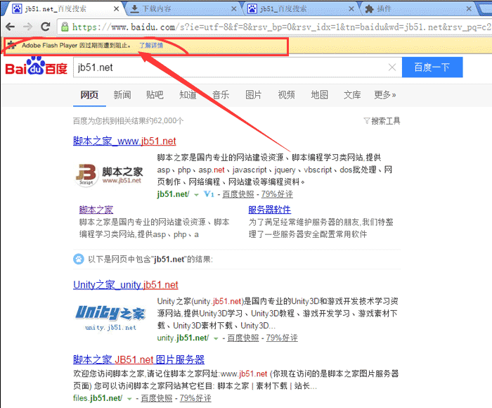Viewport: 492px width, 408px height.
Task: Open the 脚本之家 sub-link
Action: pos(96,210)
